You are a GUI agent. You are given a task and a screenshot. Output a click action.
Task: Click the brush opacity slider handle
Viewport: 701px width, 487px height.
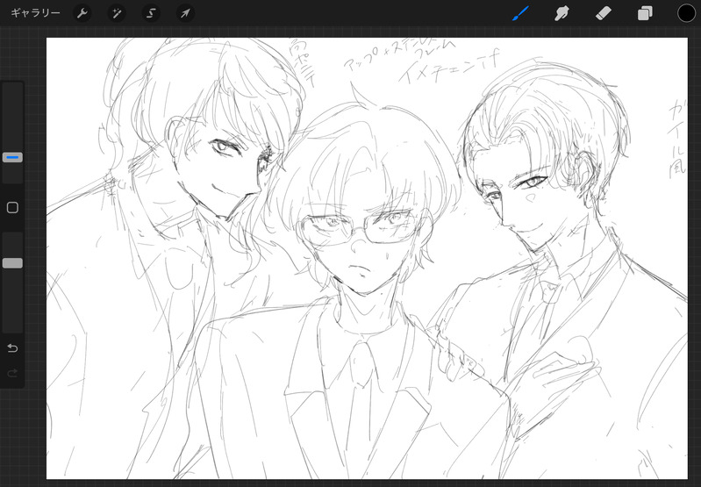pos(12,263)
